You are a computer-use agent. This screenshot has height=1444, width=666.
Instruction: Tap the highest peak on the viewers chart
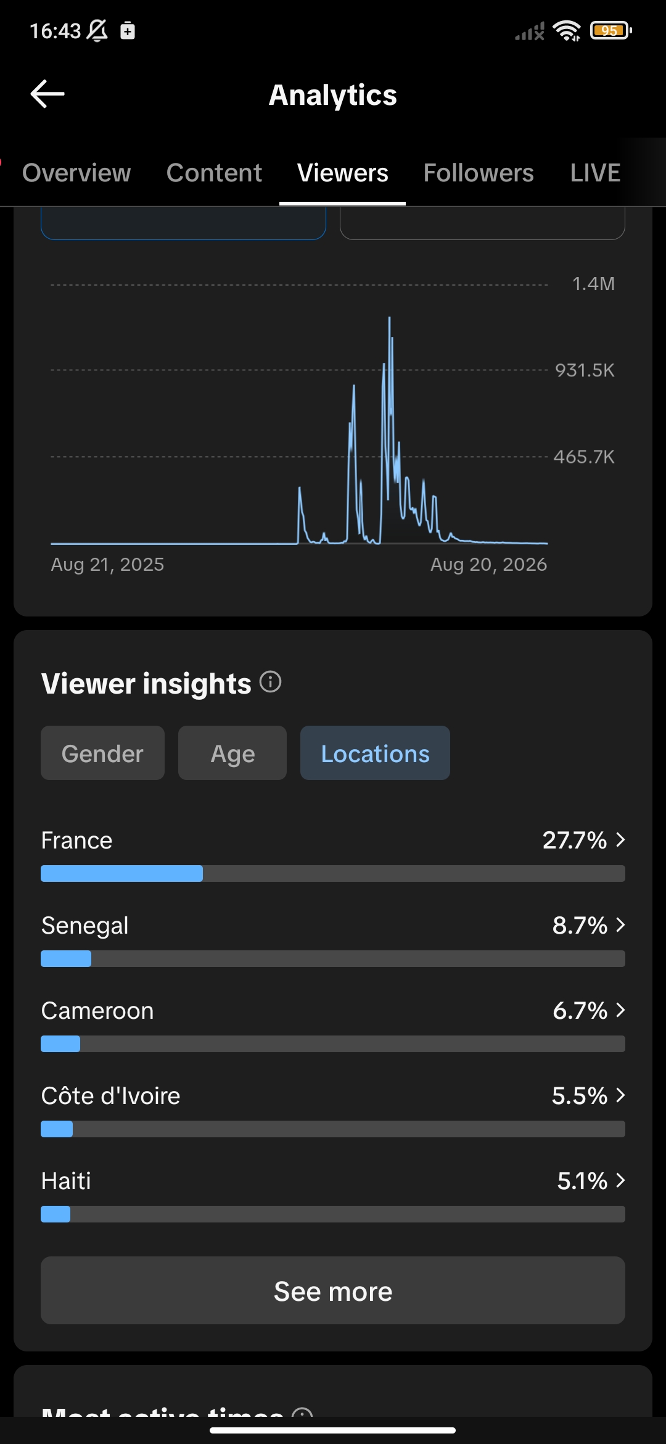click(389, 320)
